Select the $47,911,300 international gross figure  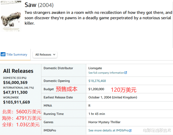[x=15, y=92]
